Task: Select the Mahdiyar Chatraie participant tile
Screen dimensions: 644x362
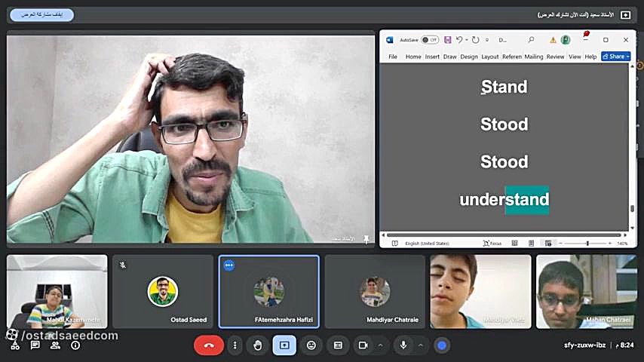Action: (x=375, y=291)
